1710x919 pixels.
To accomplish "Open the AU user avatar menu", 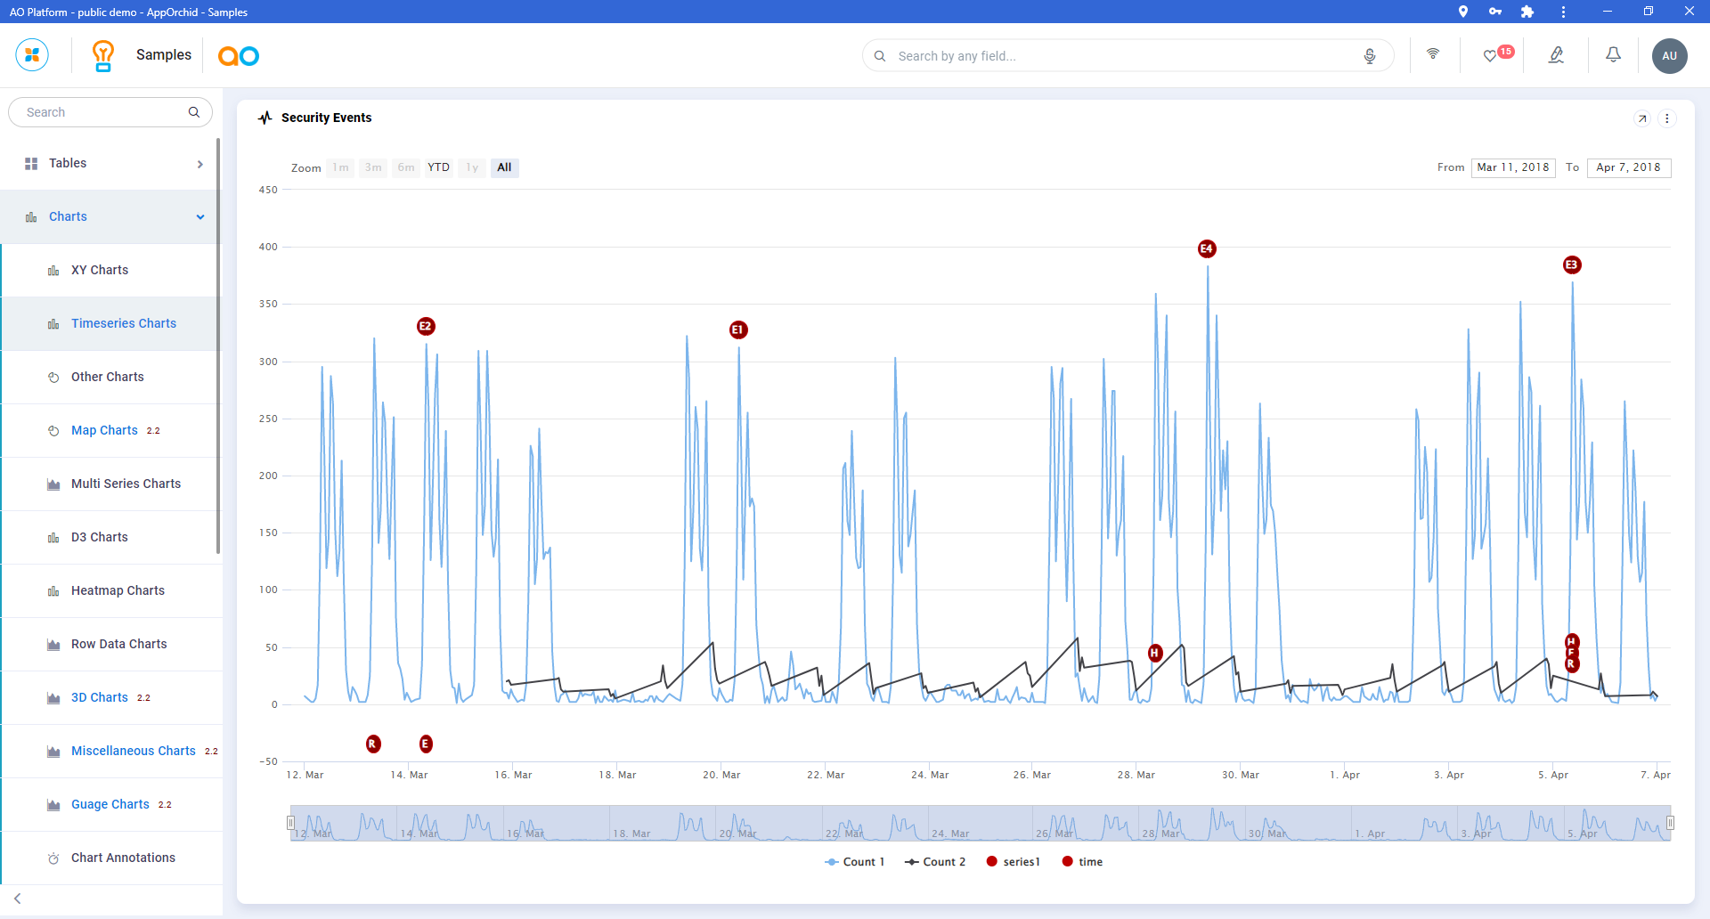I will click(1669, 55).
